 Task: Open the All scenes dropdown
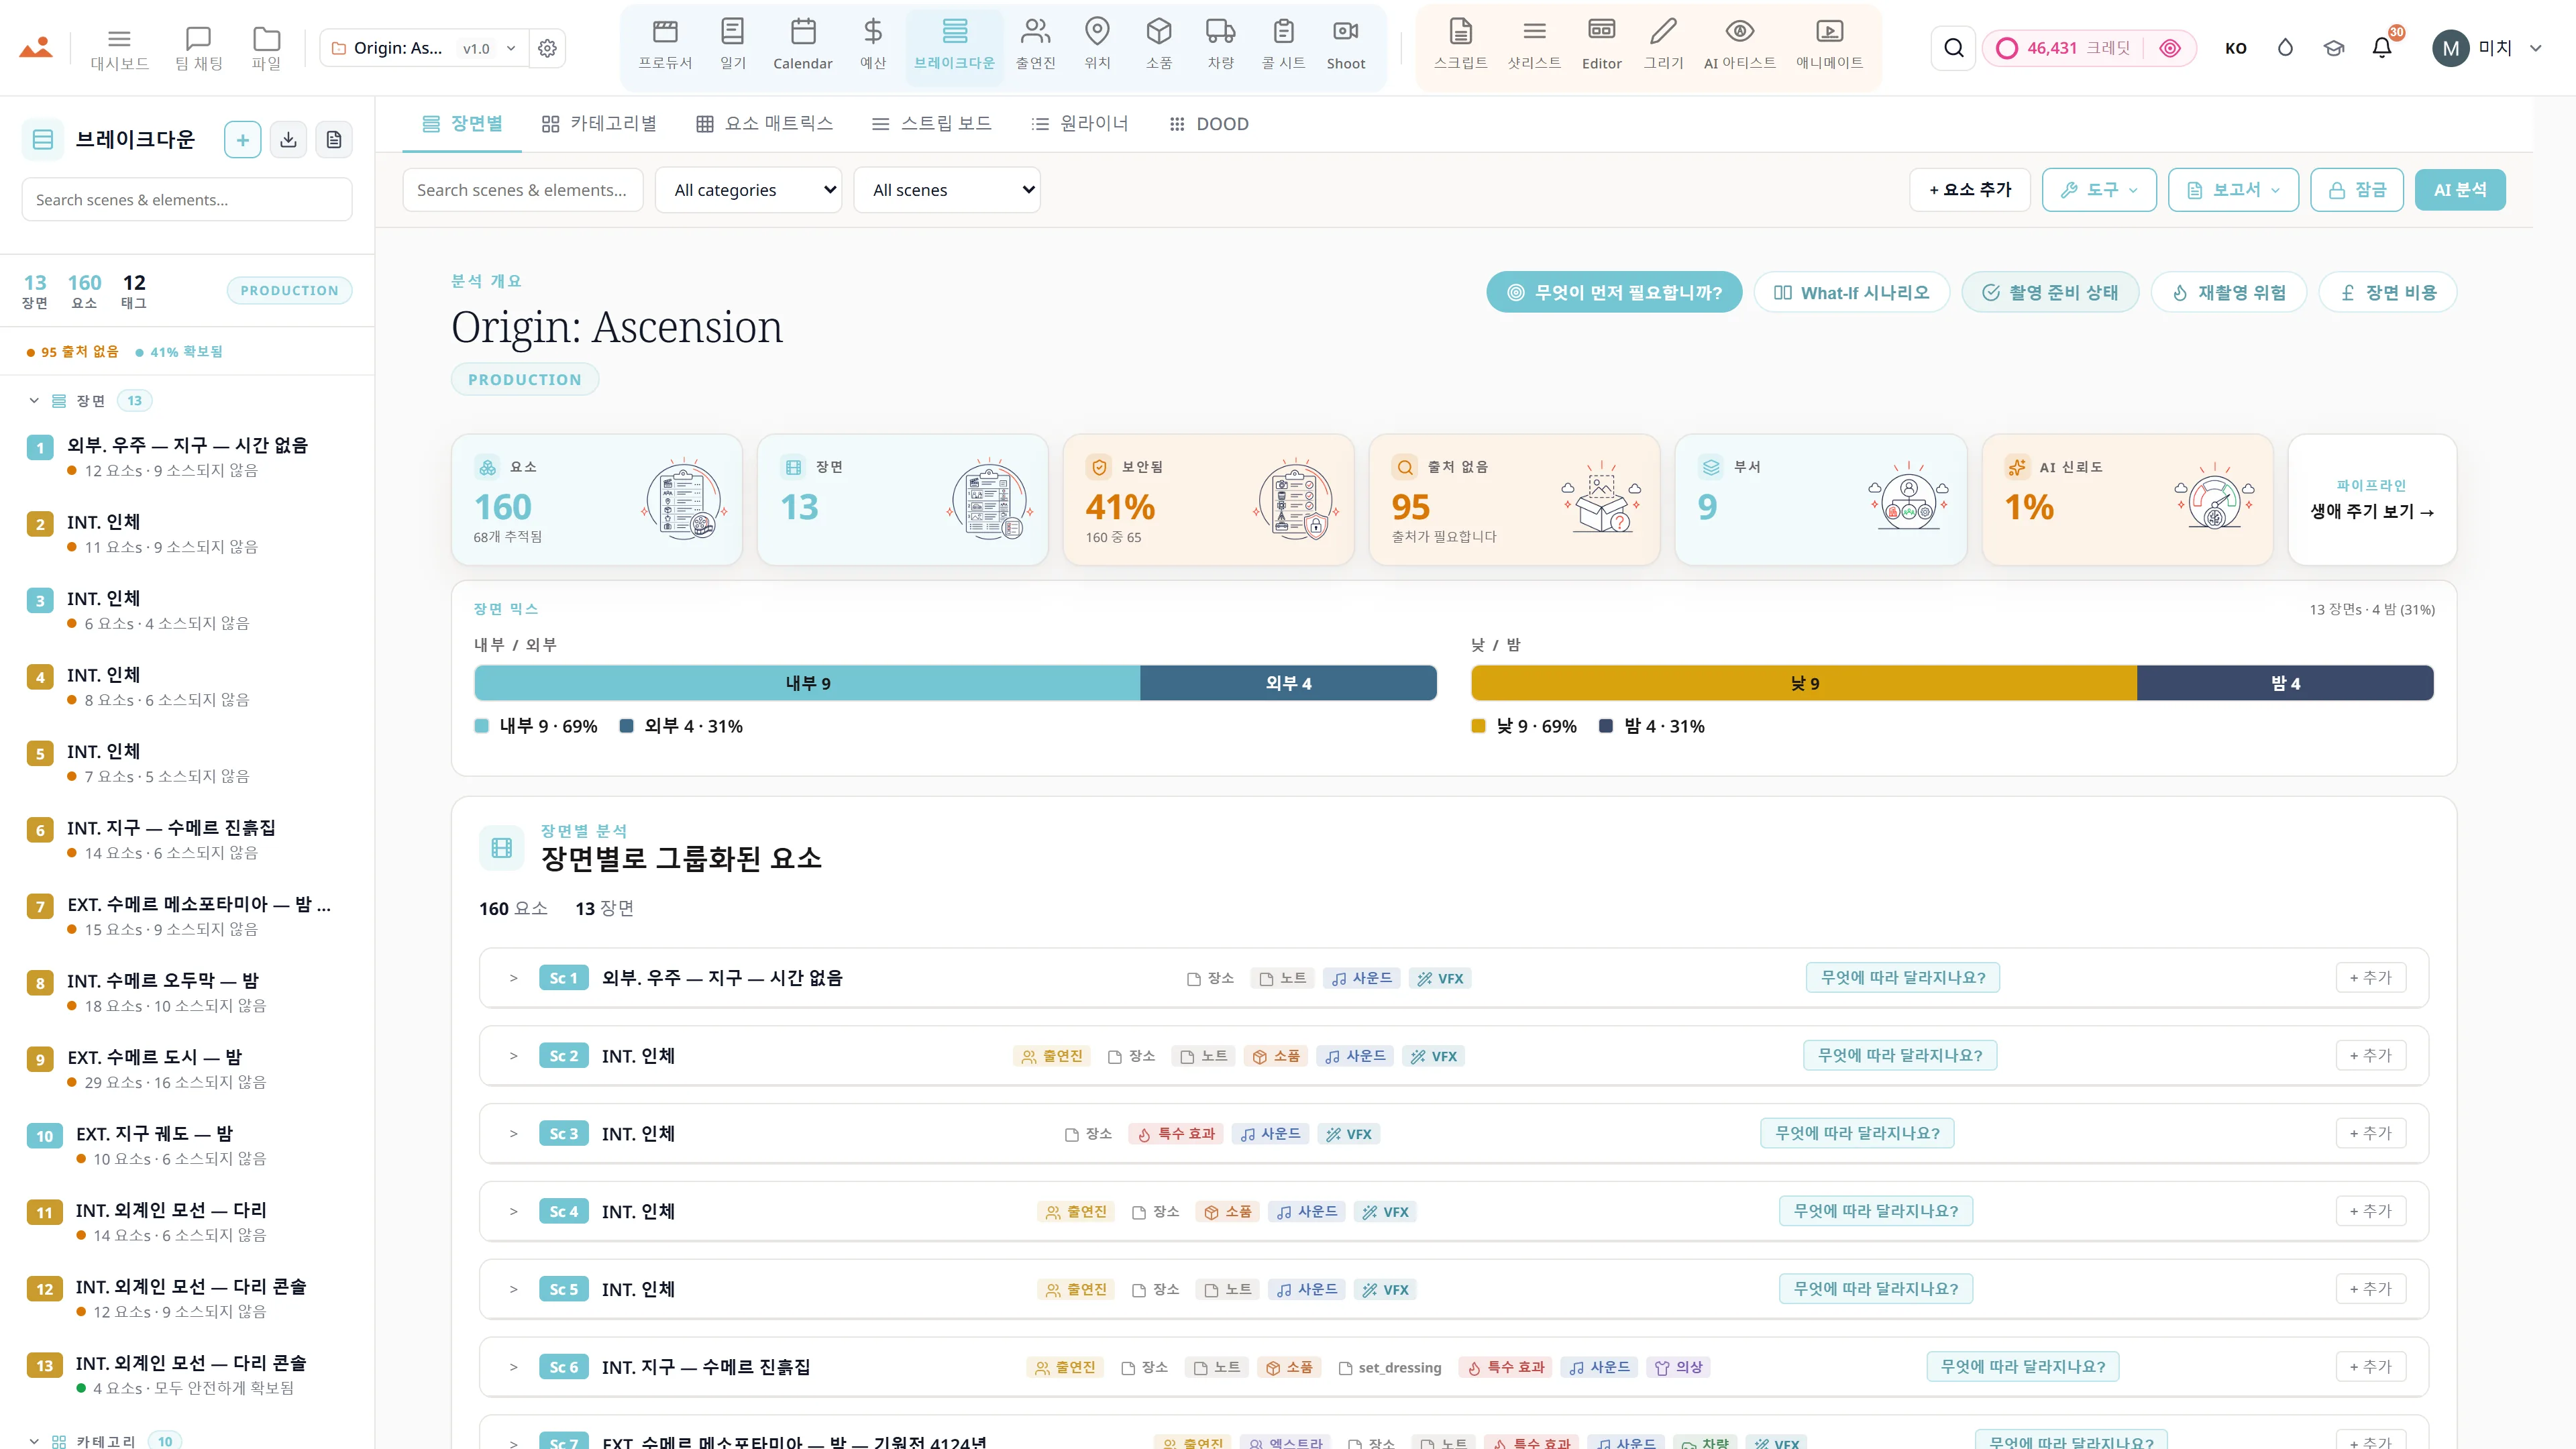(946, 190)
